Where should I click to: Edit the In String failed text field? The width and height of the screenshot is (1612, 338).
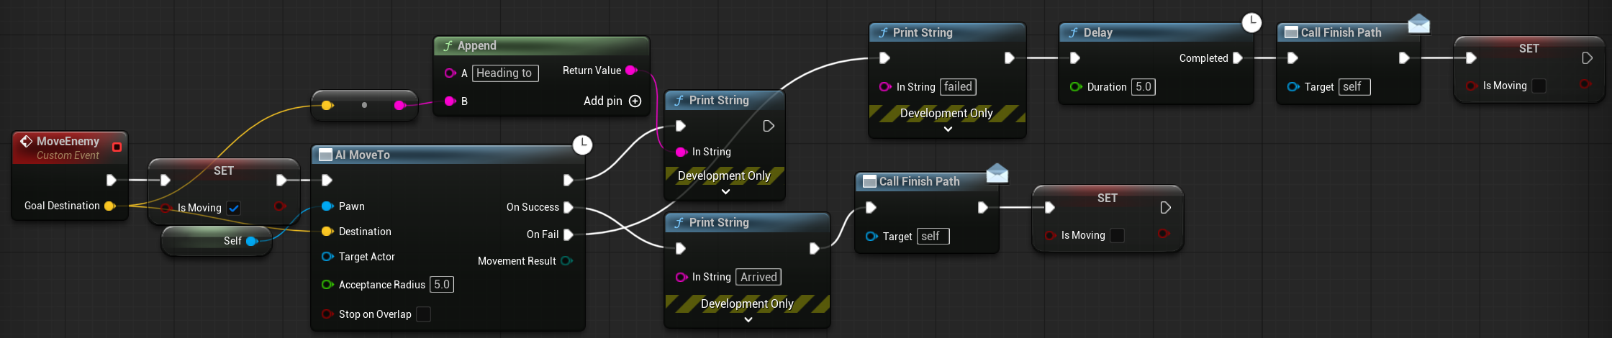tap(958, 87)
